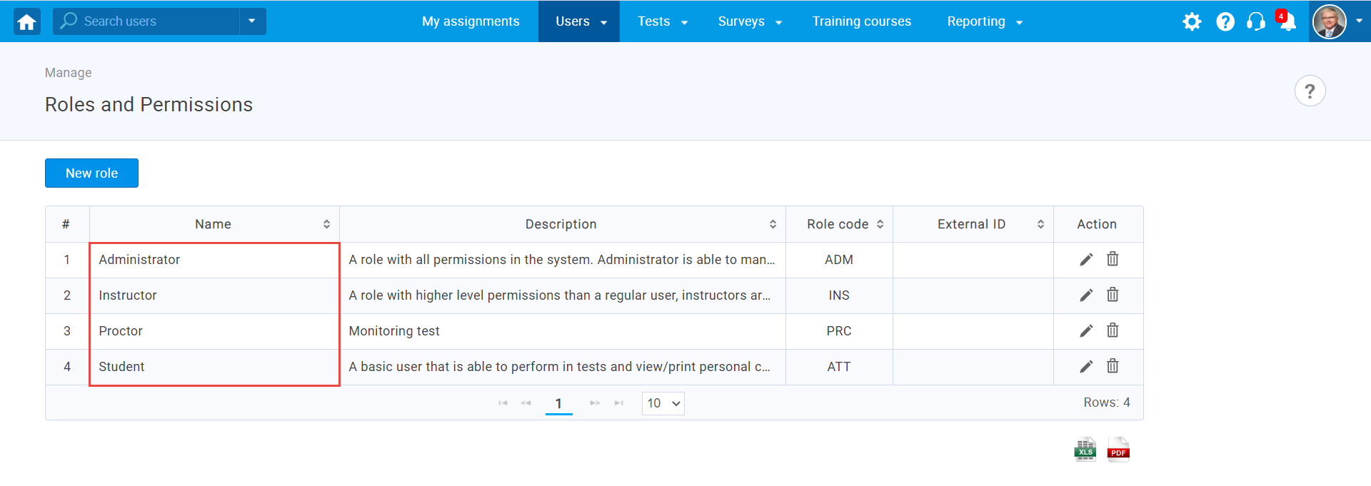
Task: Open the Tests menu dropdown
Action: point(662,21)
